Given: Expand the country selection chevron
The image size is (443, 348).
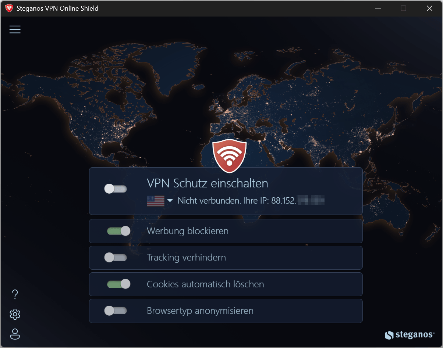Looking at the screenshot, I should (x=170, y=201).
